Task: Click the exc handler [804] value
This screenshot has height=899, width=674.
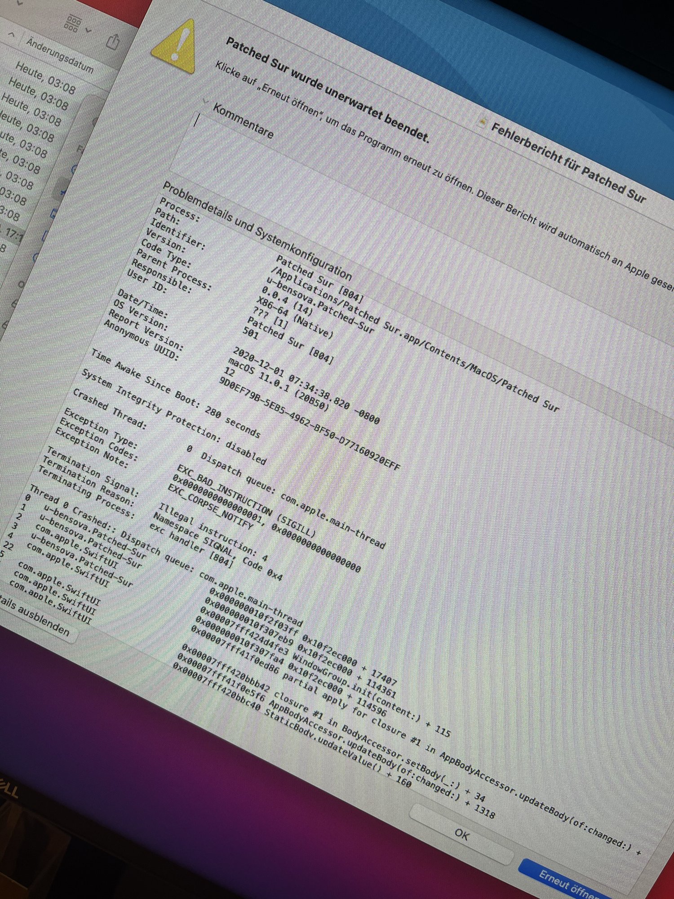Action: click(191, 545)
